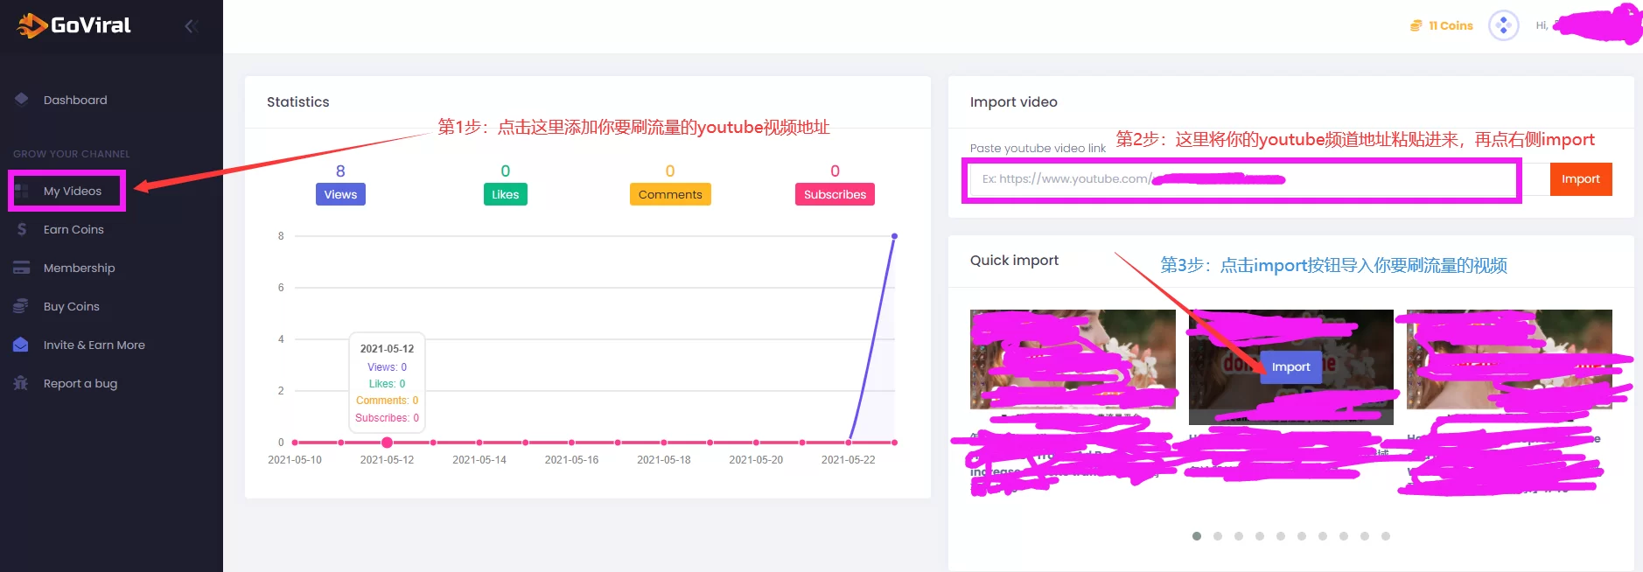Click the 2021-05-22 axis label
Screen dimensions: 1643x572
(848, 460)
